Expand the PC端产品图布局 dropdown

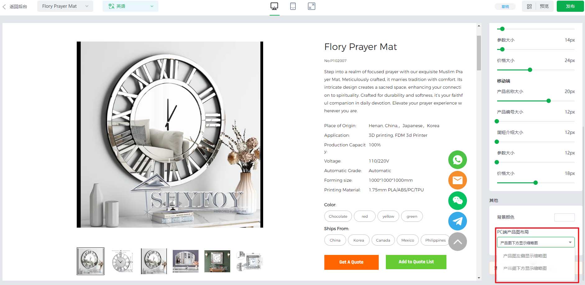point(536,243)
